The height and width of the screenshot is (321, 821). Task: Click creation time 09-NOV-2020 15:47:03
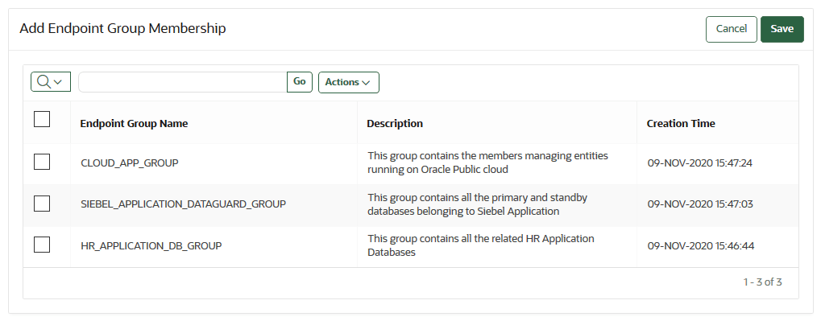[x=700, y=204]
